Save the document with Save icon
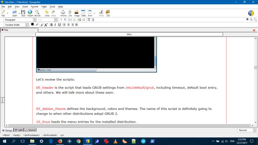 23,13
